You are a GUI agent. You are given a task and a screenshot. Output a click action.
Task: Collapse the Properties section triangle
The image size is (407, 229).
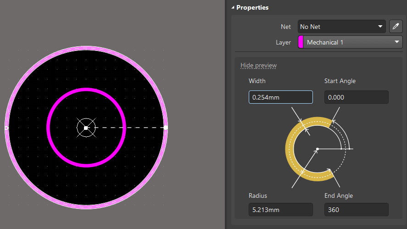click(x=232, y=7)
